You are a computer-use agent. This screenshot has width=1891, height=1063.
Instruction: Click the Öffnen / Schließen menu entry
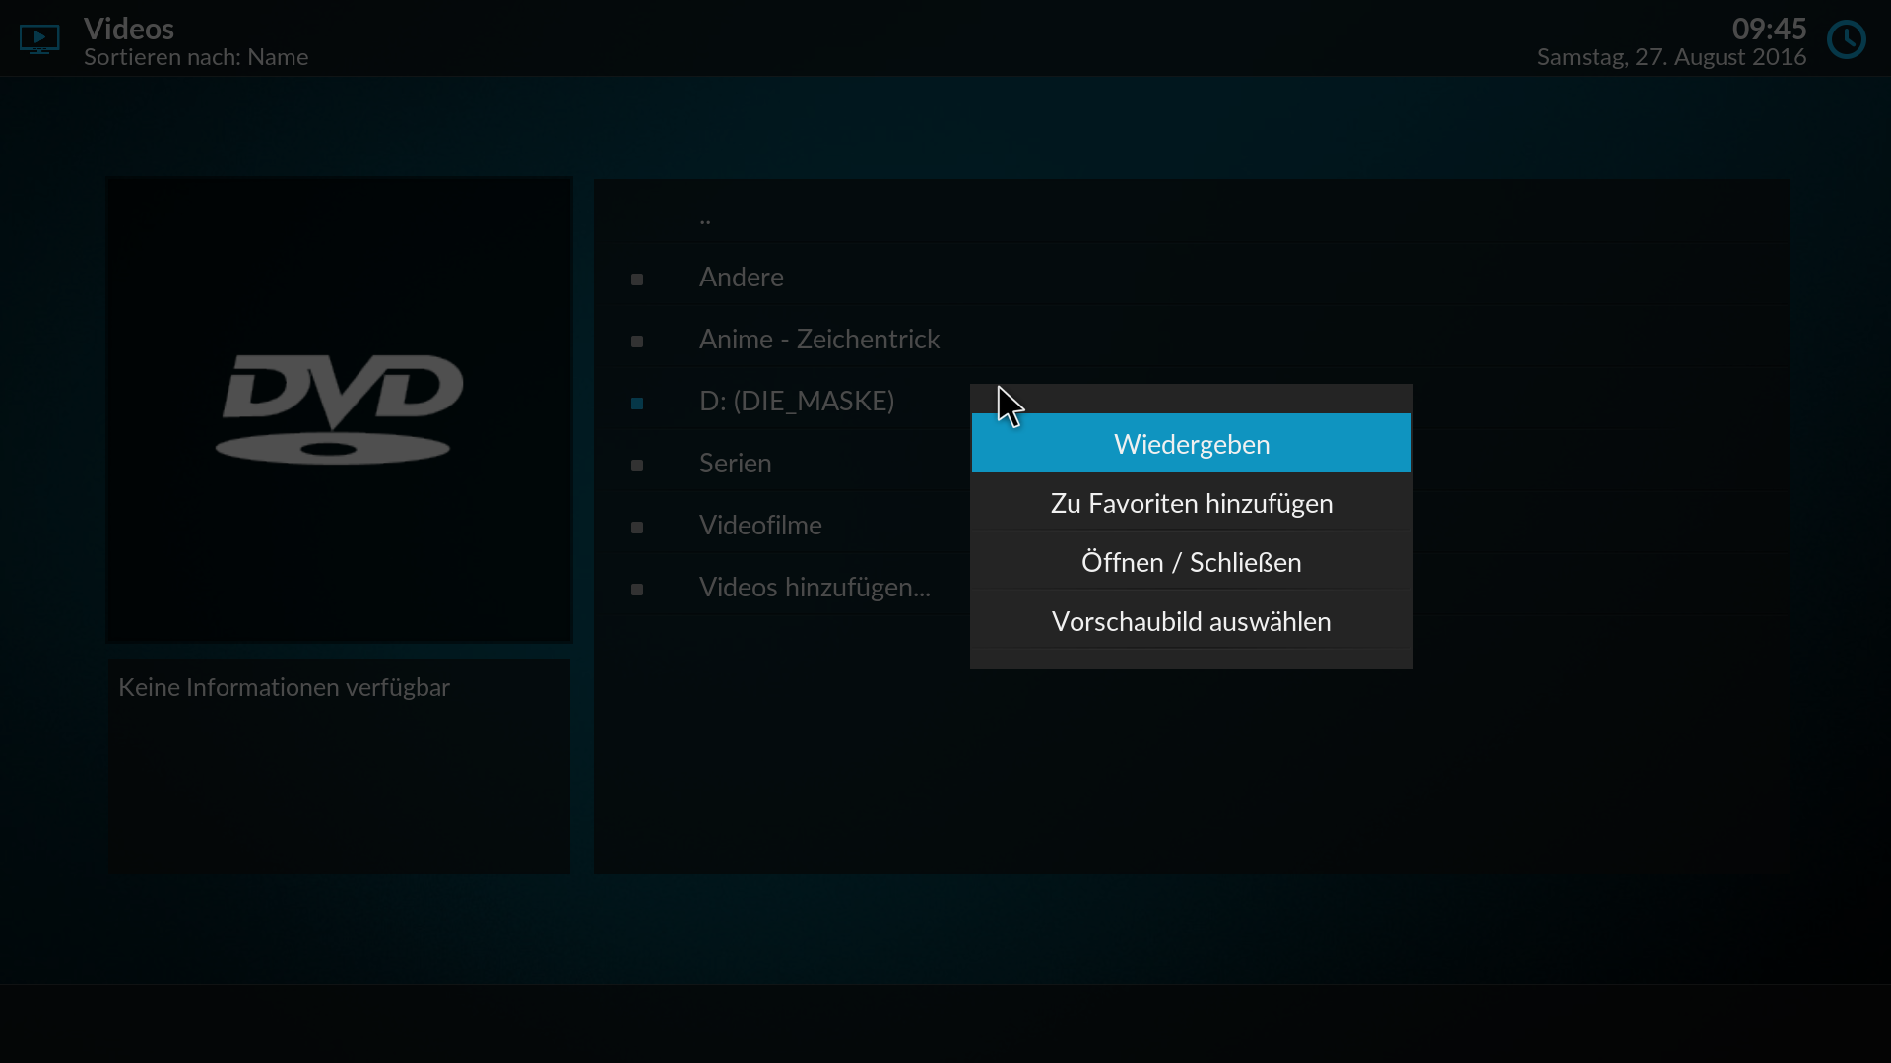[1191, 562]
